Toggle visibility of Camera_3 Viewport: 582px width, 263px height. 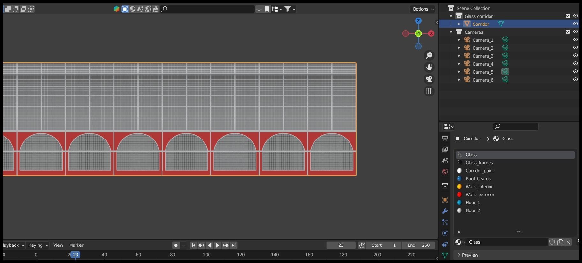coord(576,55)
